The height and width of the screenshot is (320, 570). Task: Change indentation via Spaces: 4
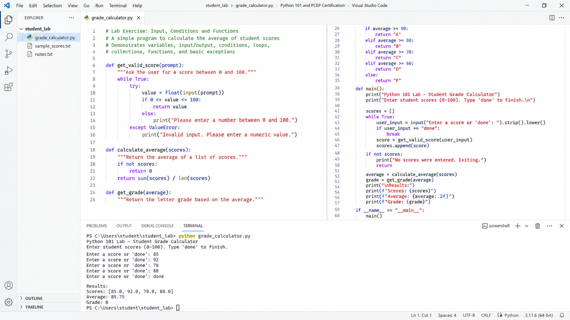click(447, 315)
